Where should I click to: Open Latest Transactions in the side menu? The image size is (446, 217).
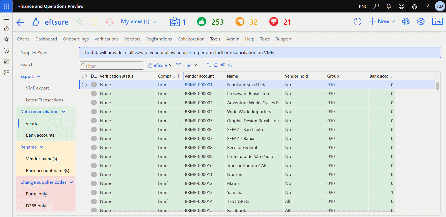click(45, 100)
